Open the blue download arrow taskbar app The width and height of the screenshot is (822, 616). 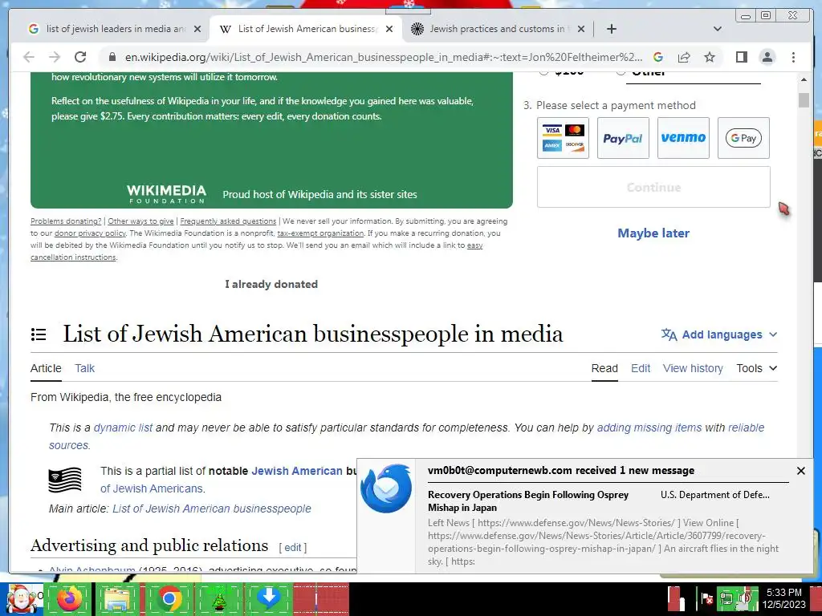tap(268, 599)
